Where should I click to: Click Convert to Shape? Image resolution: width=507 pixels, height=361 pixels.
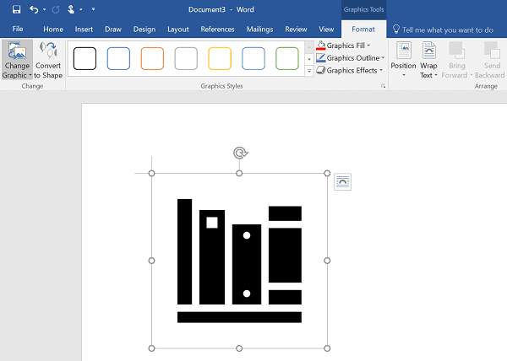coord(48,60)
